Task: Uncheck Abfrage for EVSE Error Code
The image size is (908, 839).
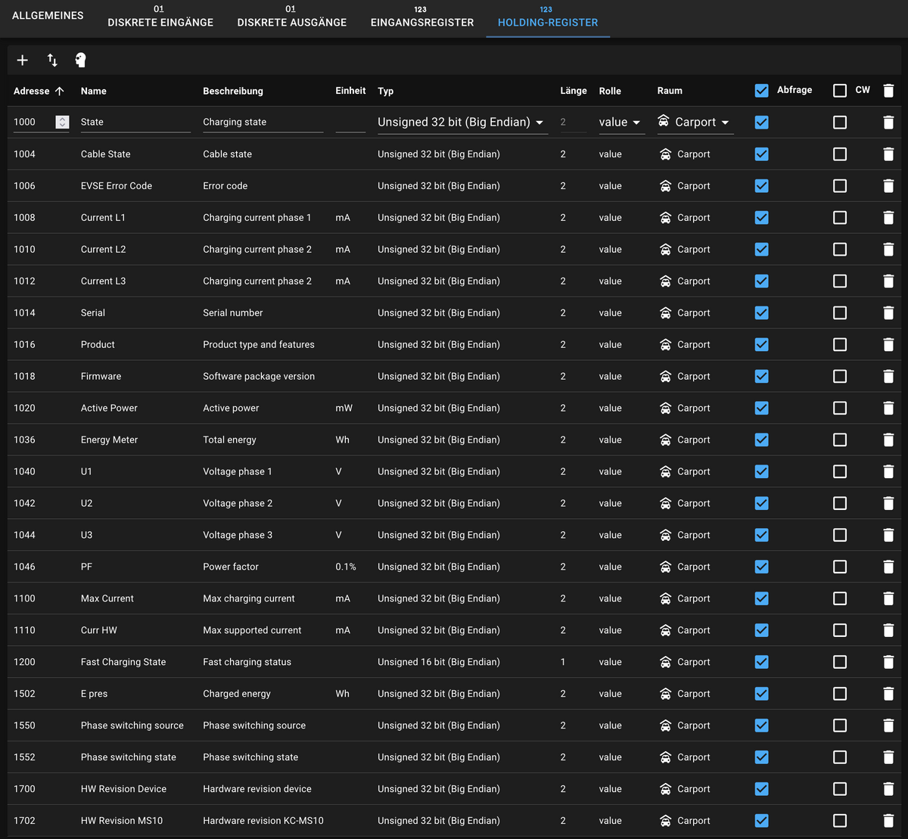Action: point(762,185)
